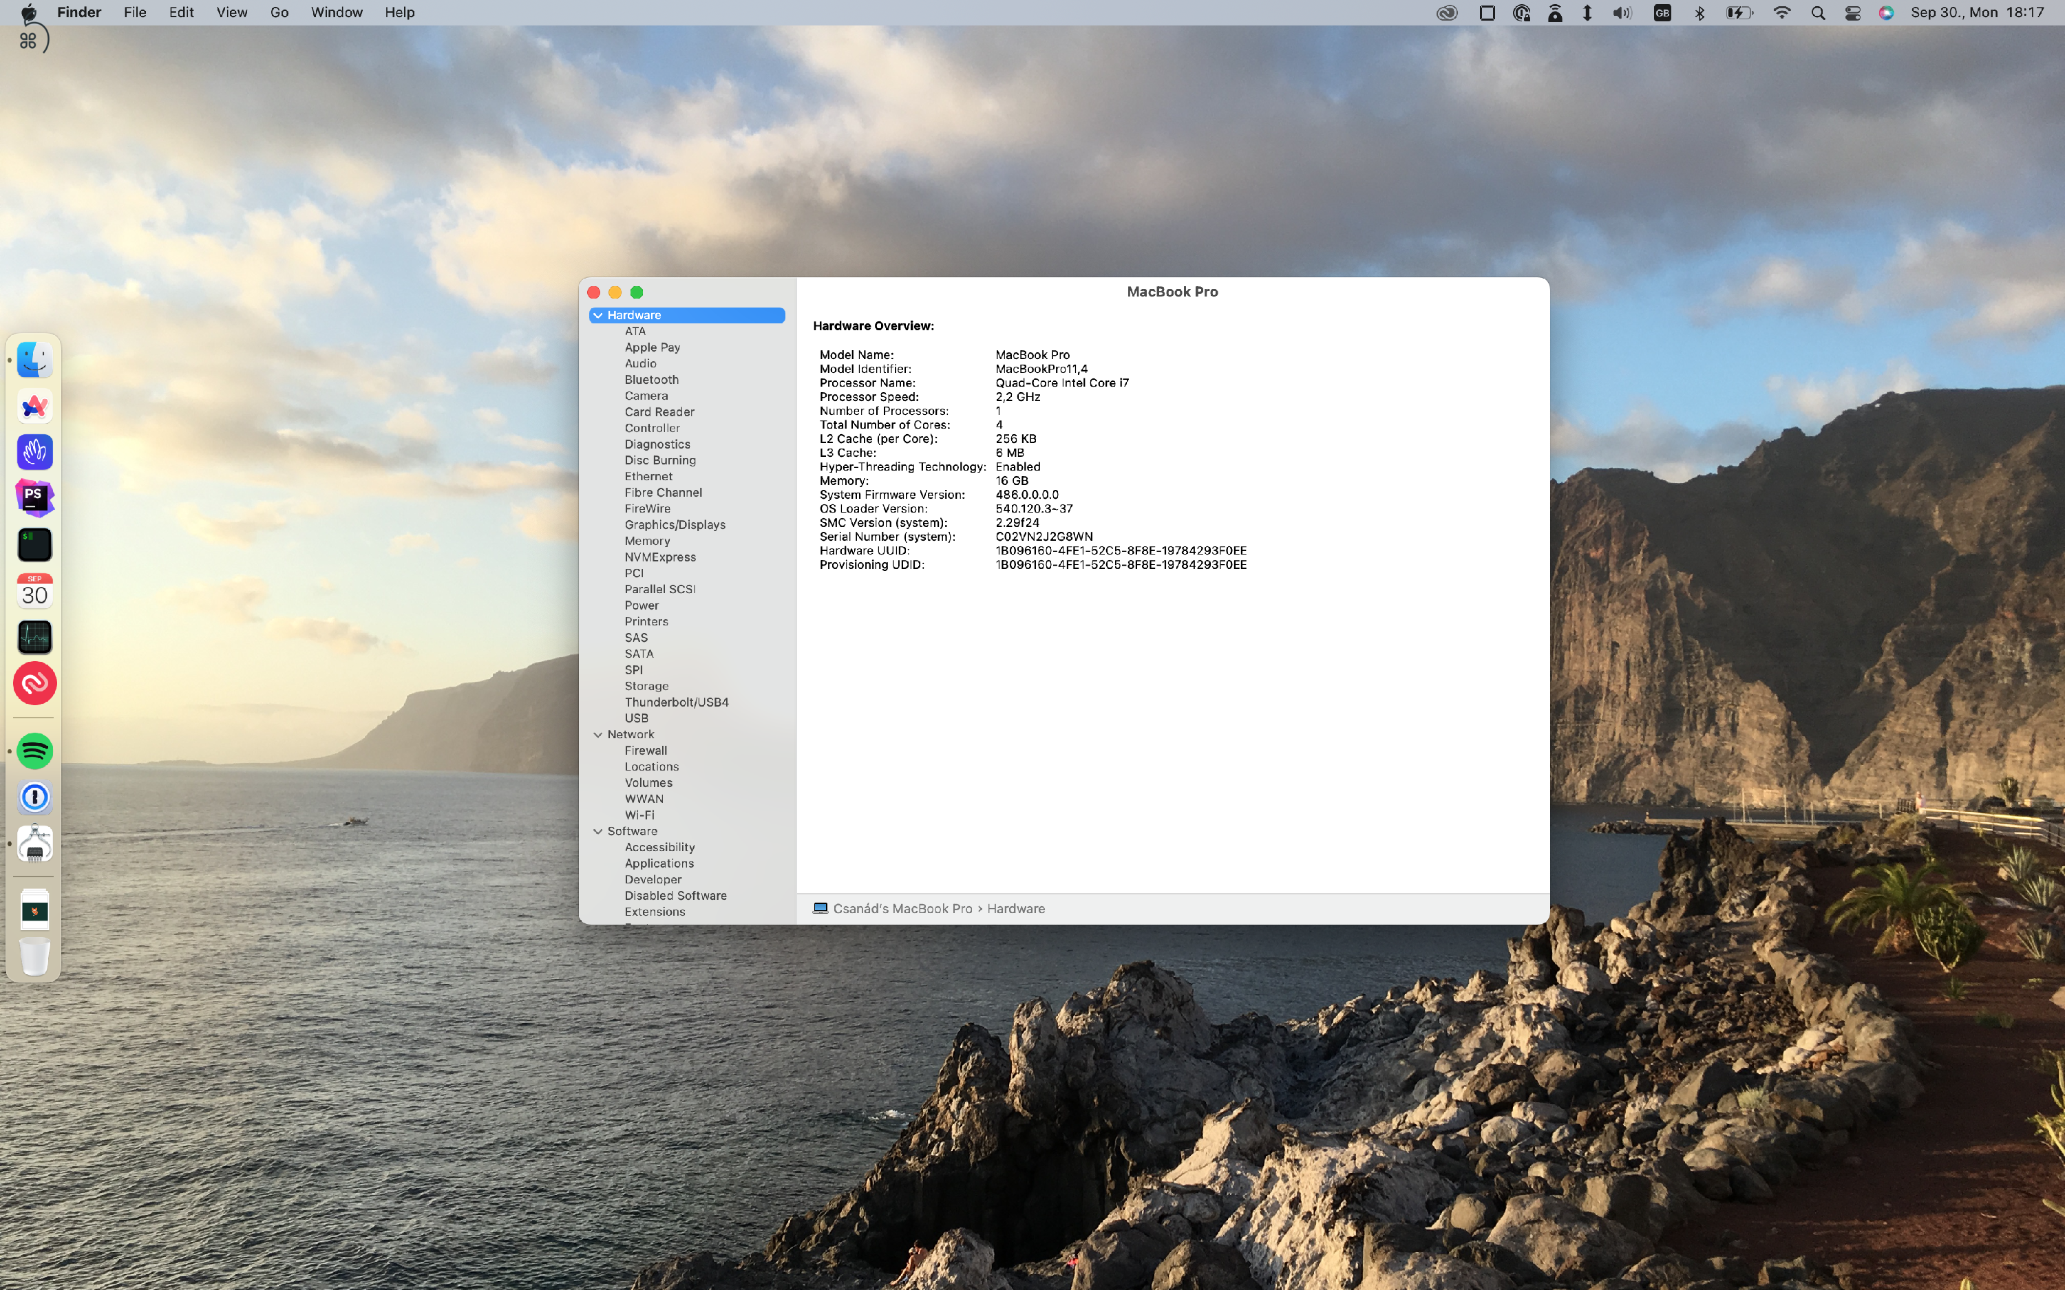Open the Wi-Fi menu bar icon
Screen dimensions: 2065x1290
[1781, 13]
